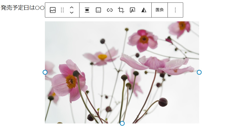Click the 置換 replace button
Viewport: 245px width, 127px height.
pyautogui.click(x=159, y=10)
